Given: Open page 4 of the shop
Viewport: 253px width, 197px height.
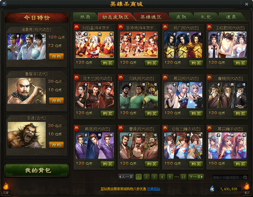Looking at the screenshot, I should tap(162, 177).
